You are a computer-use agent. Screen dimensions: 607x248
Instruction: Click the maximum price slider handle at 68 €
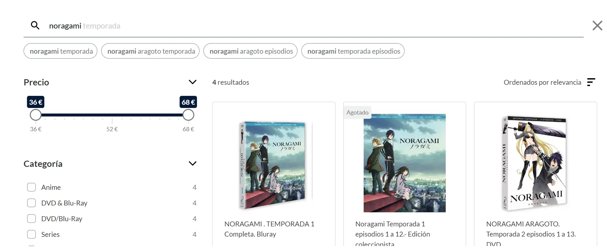click(188, 115)
